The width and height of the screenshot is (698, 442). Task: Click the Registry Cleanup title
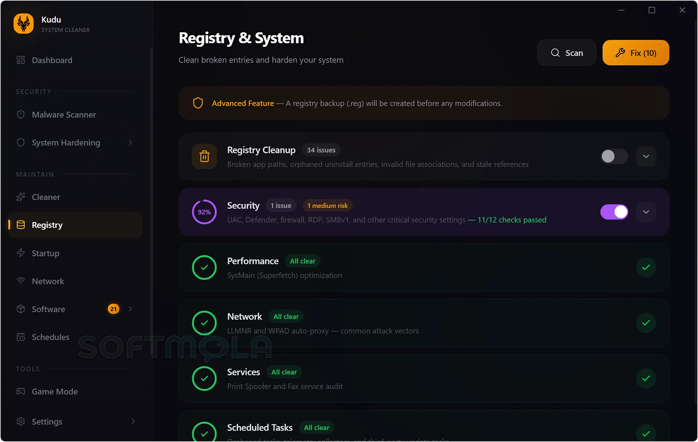tap(261, 150)
